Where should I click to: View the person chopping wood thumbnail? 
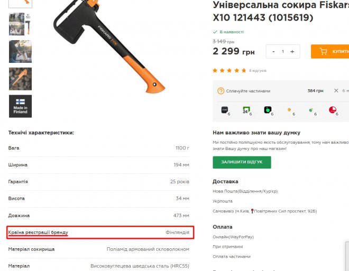click(x=20, y=51)
